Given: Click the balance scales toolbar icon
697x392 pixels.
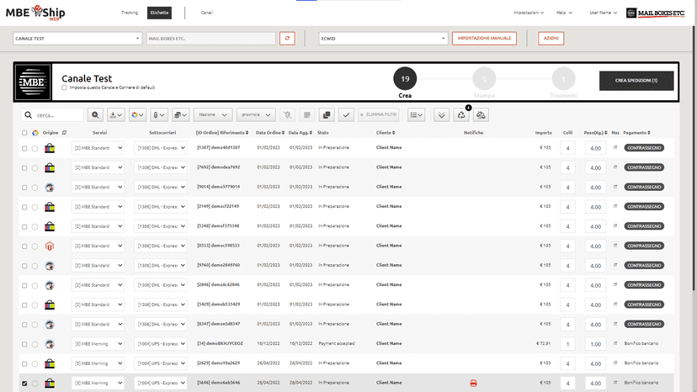Looking at the screenshot, I should [x=481, y=115].
